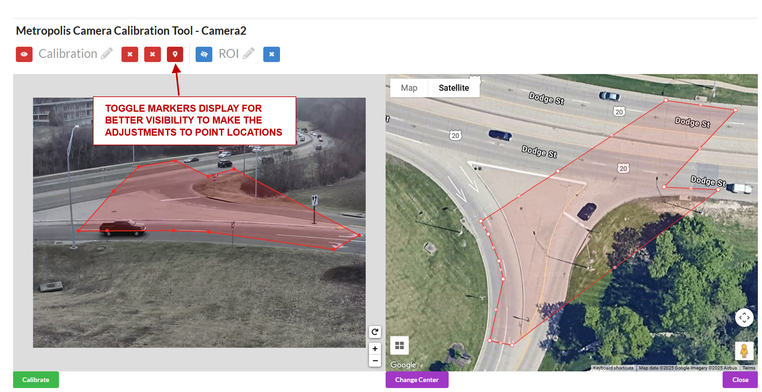Select the Street View pegman icon
762x392 pixels.
point(744,351)
